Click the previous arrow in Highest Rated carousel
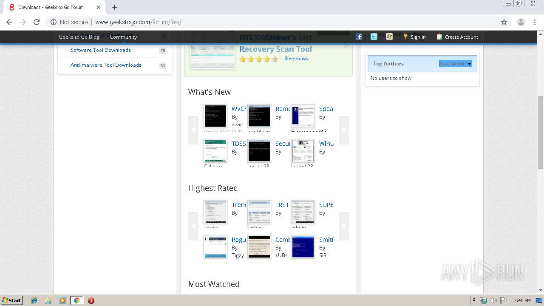544x306 pixels. tap(193, 226)
